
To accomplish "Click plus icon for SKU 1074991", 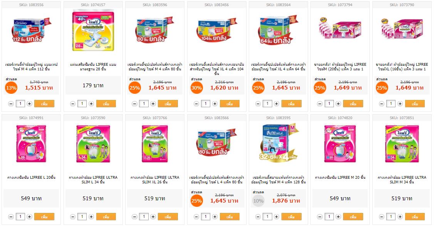I will tap(29, 217).
